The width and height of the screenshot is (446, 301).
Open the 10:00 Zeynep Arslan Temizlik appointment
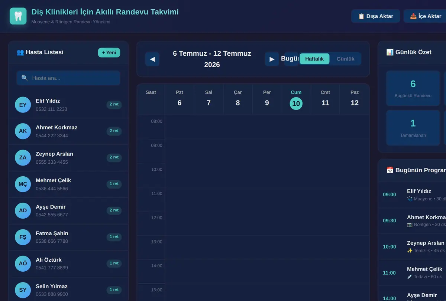pos(412,247)
